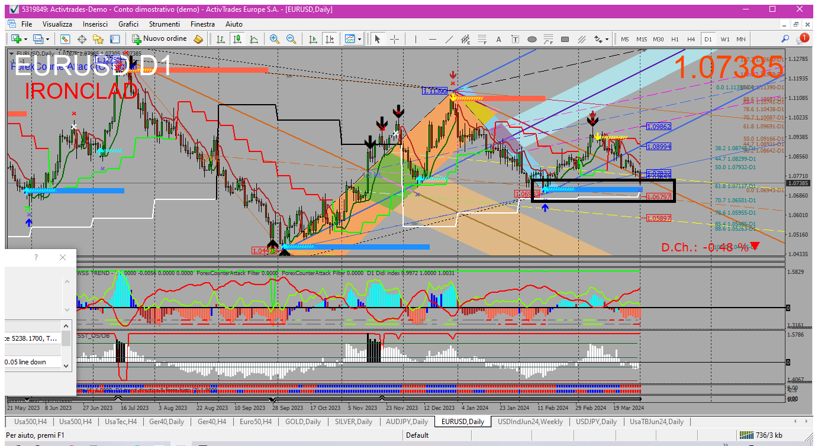Toggle the Market Watch window icon
Screen dimensions: 818x446
(x=65, y=39)
